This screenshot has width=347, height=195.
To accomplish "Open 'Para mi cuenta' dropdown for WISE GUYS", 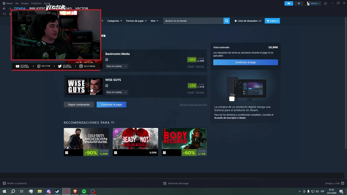I will (116, 92).
